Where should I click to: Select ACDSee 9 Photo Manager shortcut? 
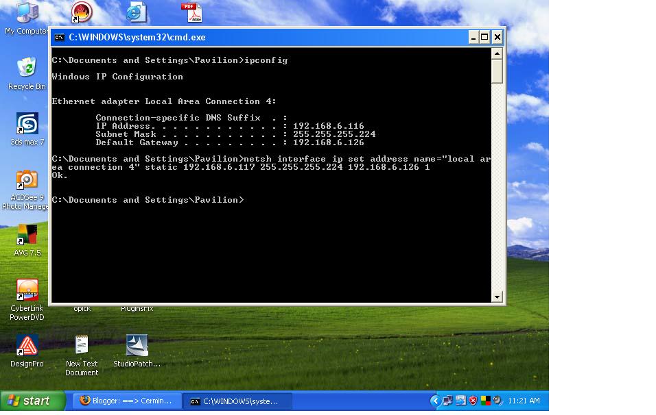pos(26,189)
